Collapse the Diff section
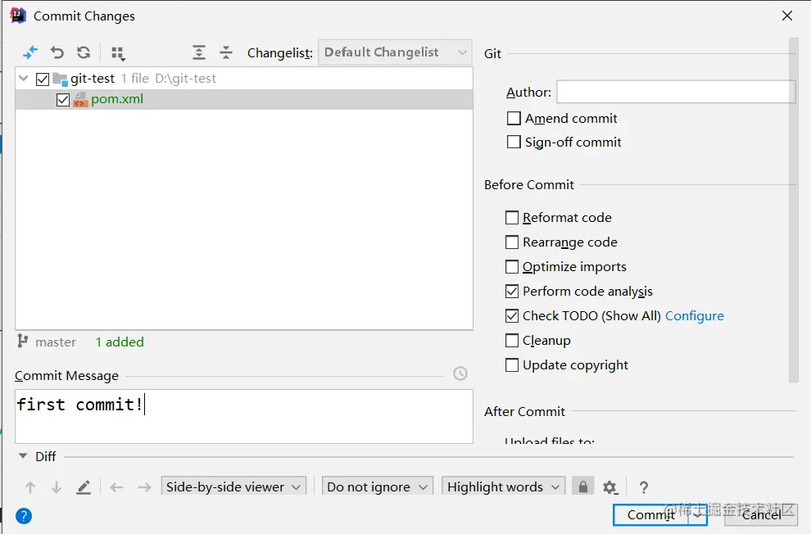811x534 pixels. [23, 456]
